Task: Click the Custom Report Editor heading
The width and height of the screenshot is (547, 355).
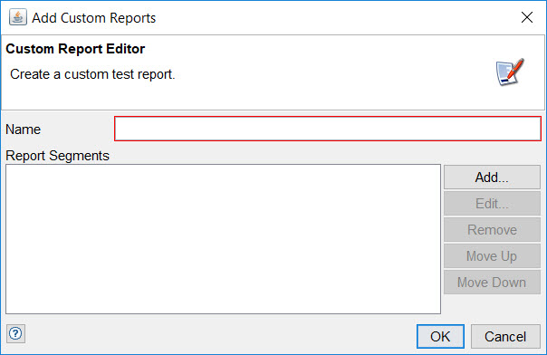Action: pos(75,49)
